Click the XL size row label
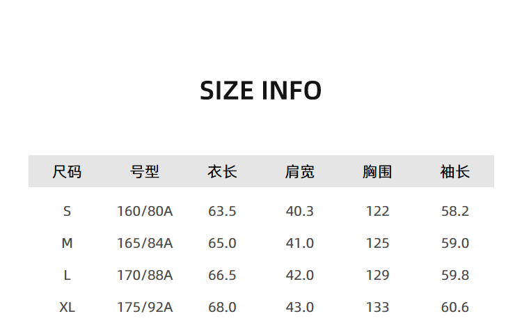Viewport: 522px width, 323px height. [67, 307]
